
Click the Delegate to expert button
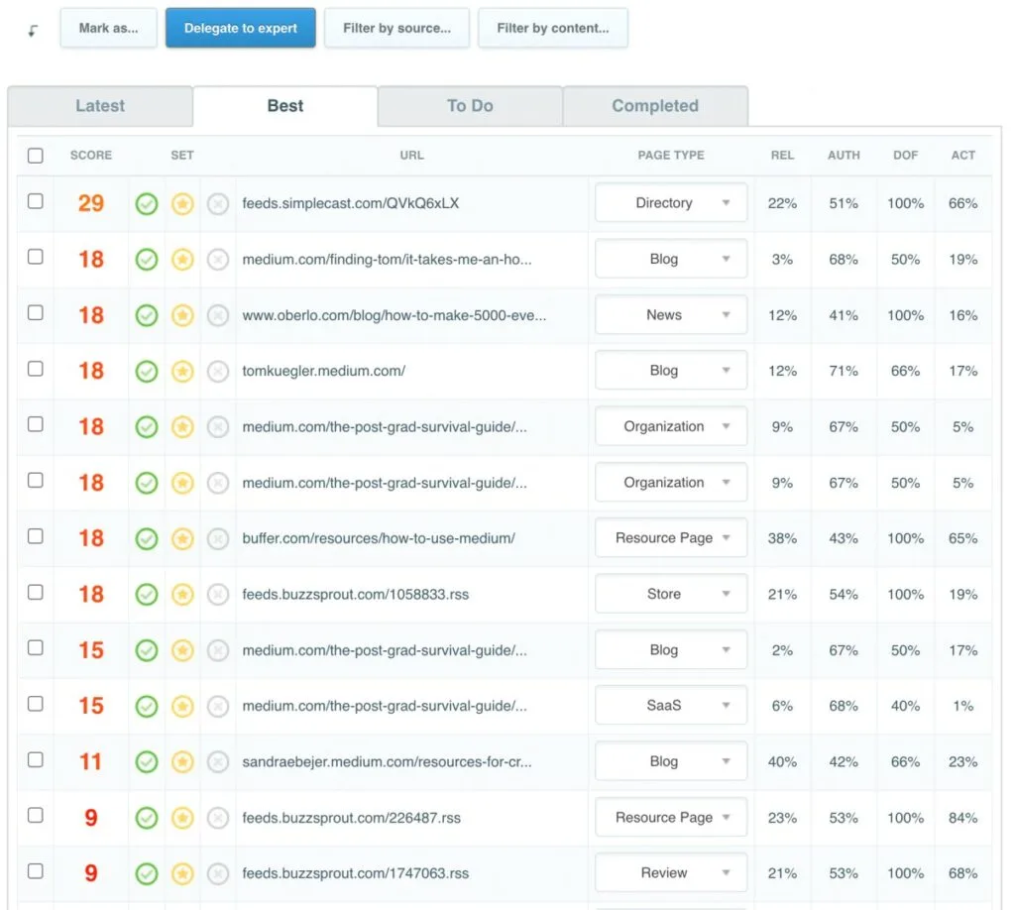click(x=241, y=29)
